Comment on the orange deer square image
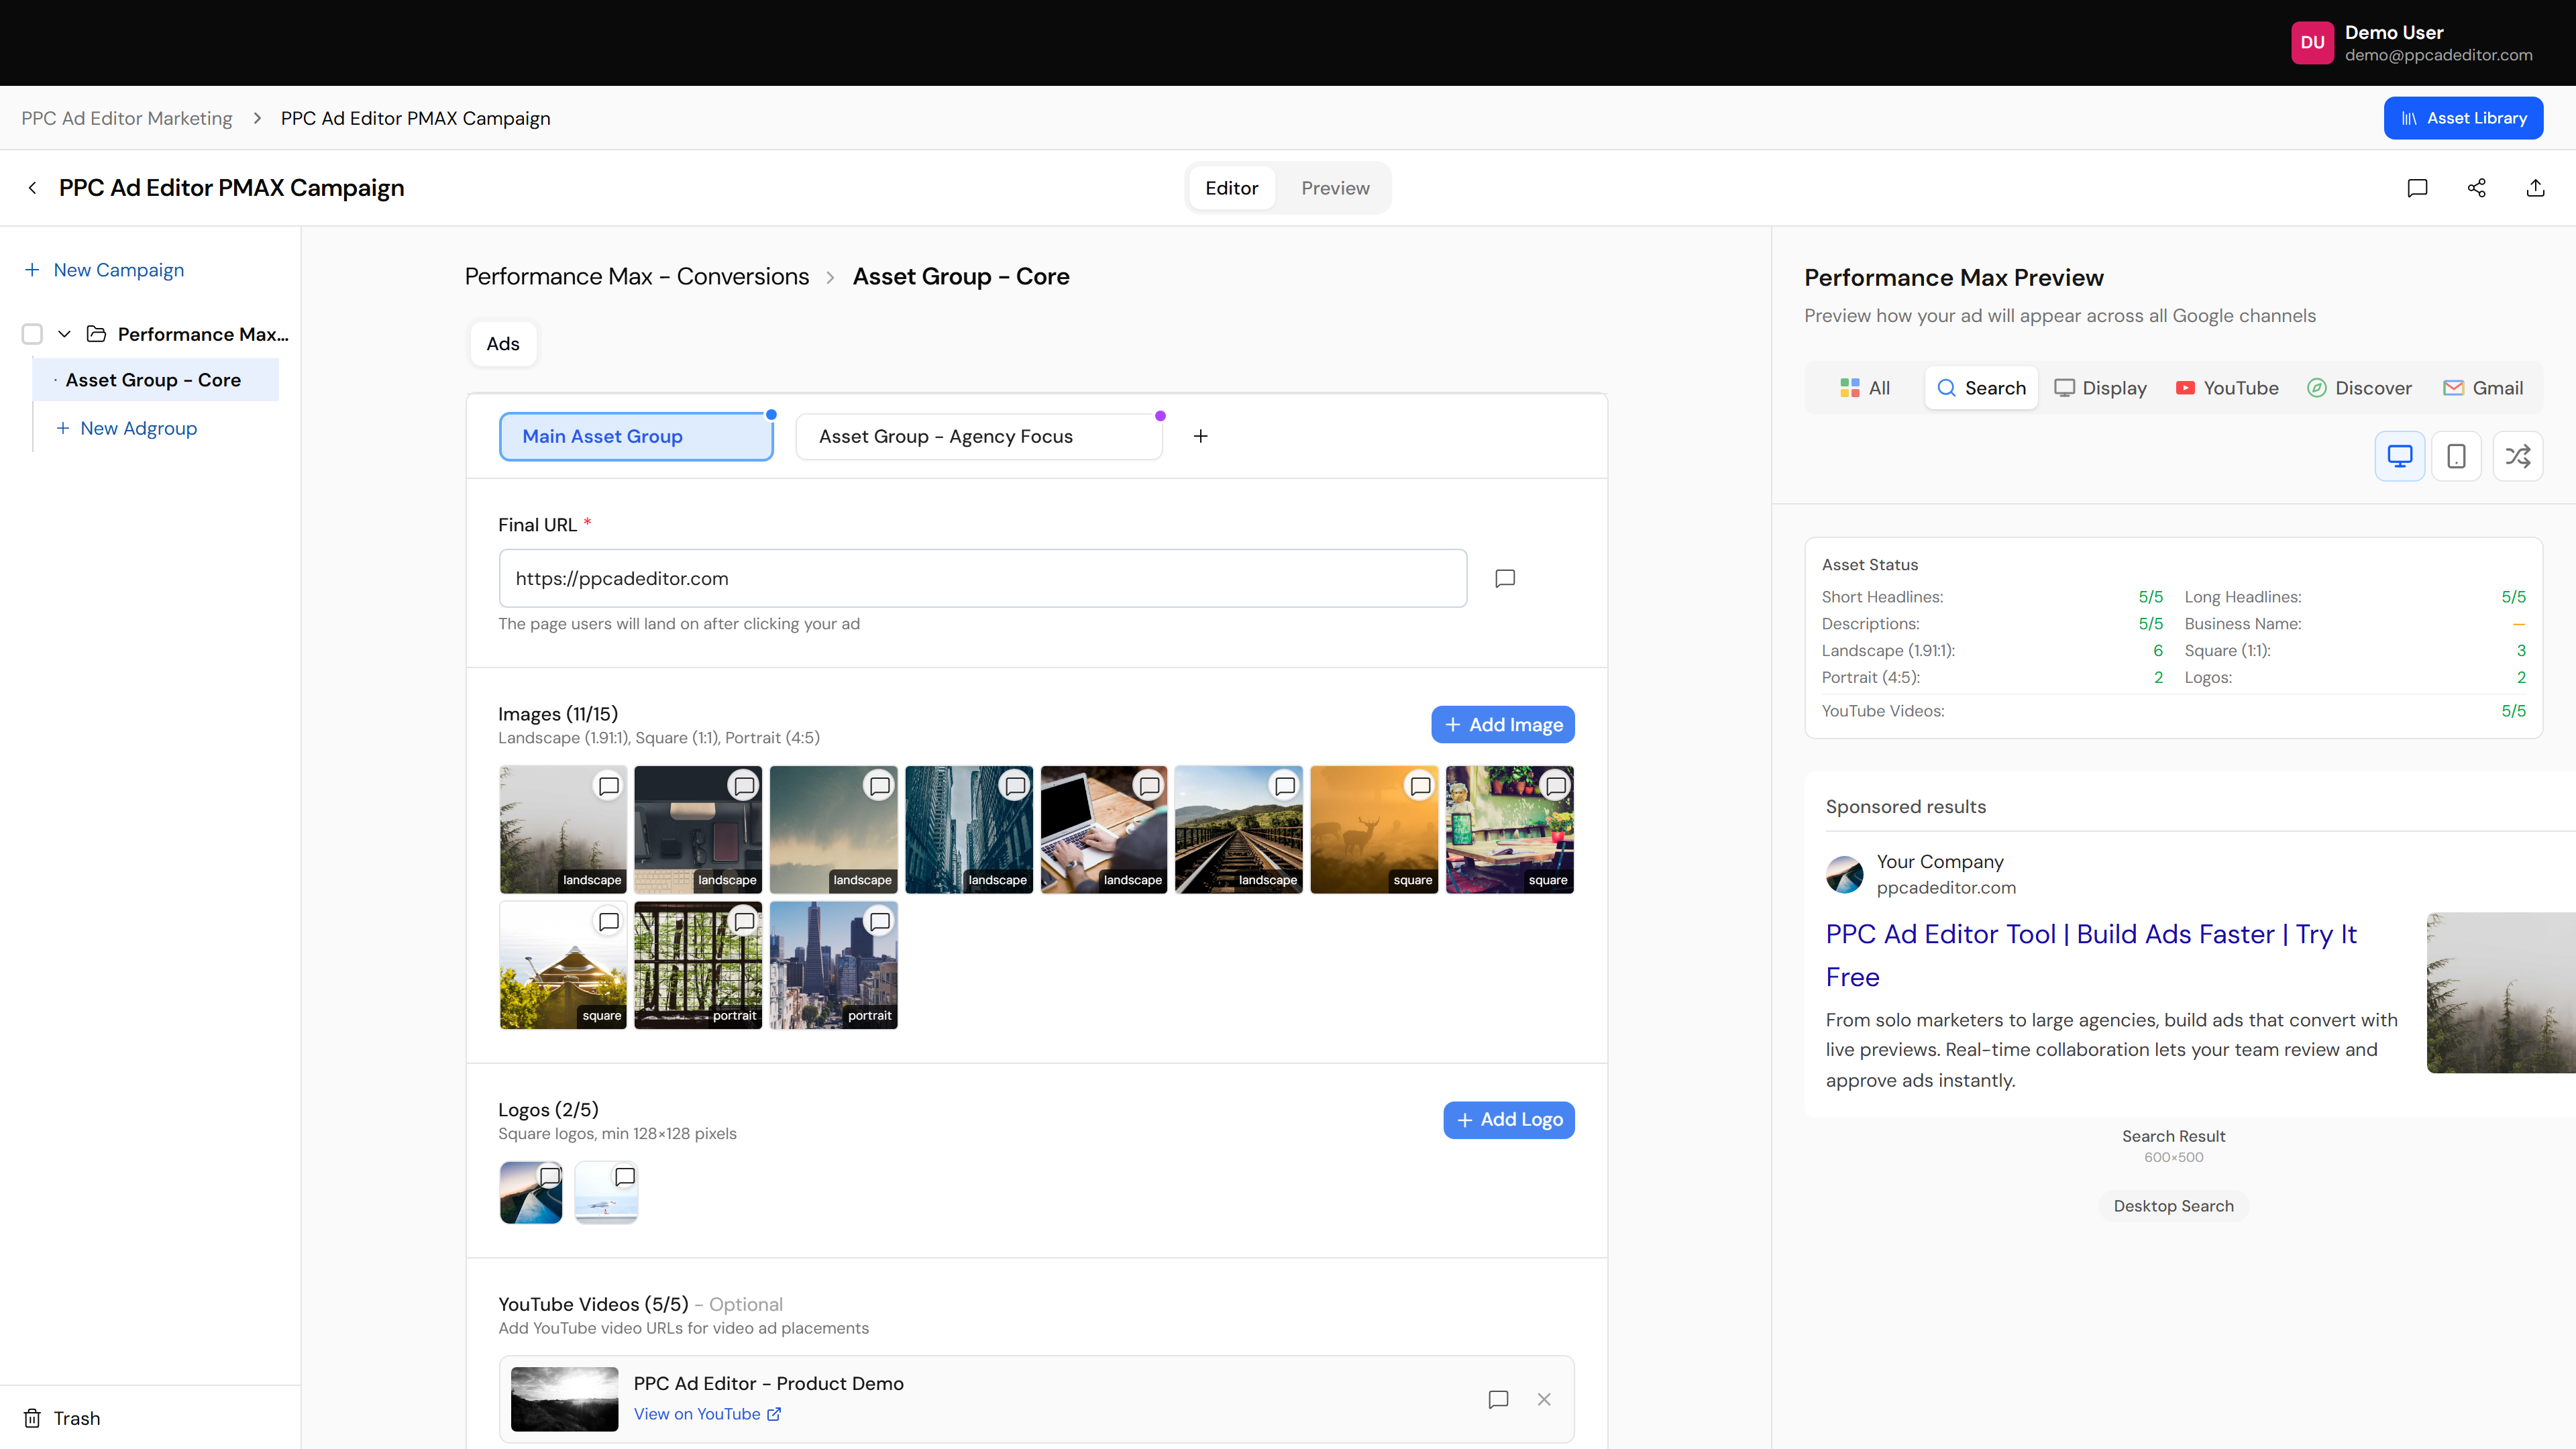 1420,786
